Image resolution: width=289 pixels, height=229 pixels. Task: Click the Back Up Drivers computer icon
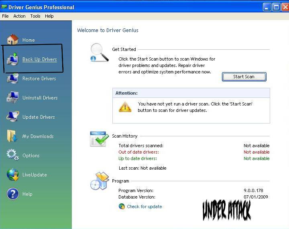[12, 59]
